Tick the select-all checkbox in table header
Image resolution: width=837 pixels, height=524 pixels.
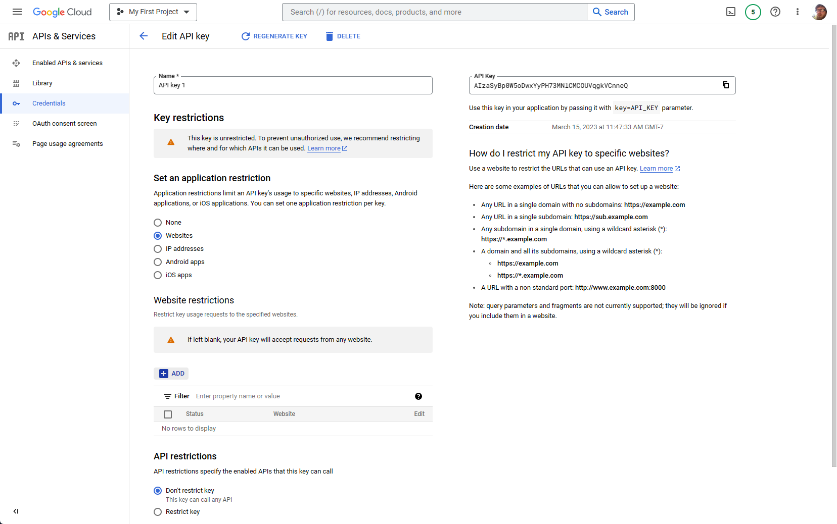pyautogui.click(x=168, y=414)
